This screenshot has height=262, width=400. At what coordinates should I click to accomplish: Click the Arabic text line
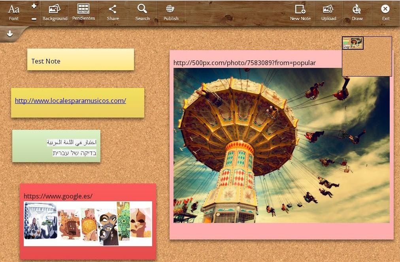[x=72, y=142]
